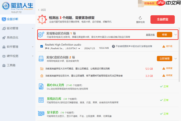The width and height of the screenshot is (181, 121).
Task: Click the large file relocation suggestion text
Action: [78, 69]
